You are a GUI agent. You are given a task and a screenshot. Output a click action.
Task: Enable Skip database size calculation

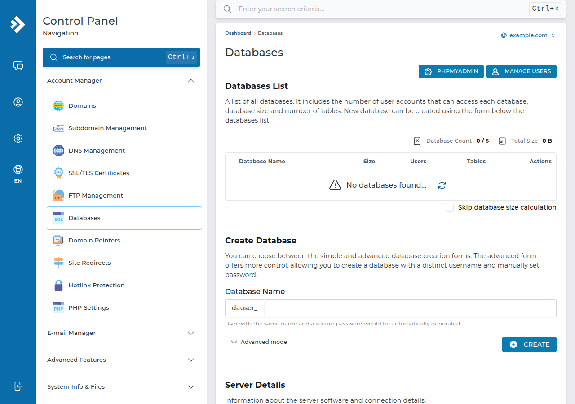click(449, 207)
